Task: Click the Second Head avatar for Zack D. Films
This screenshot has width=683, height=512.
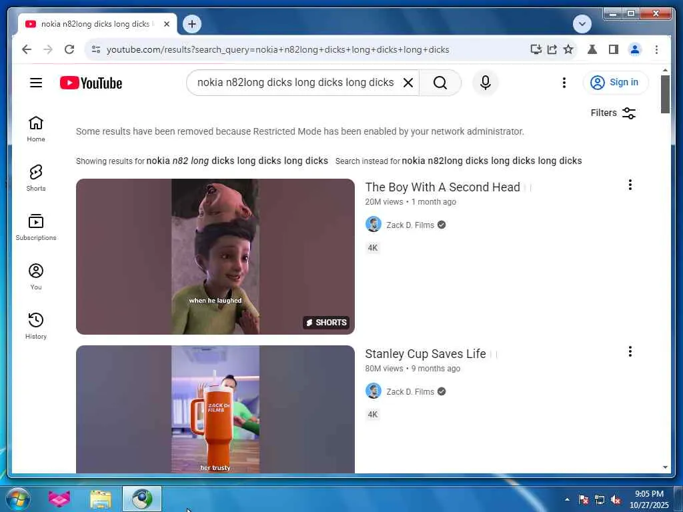Action: pyautogui.click(x=374, y=225)
